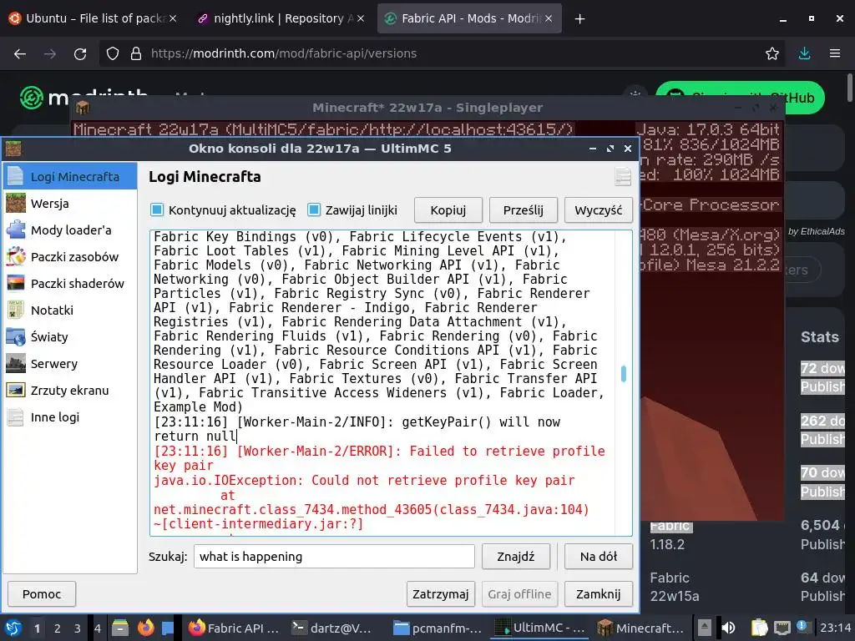This screenshot has height=641, width=855.
Task: Switch to workspace 3 in taskbar
Action: 78,628
